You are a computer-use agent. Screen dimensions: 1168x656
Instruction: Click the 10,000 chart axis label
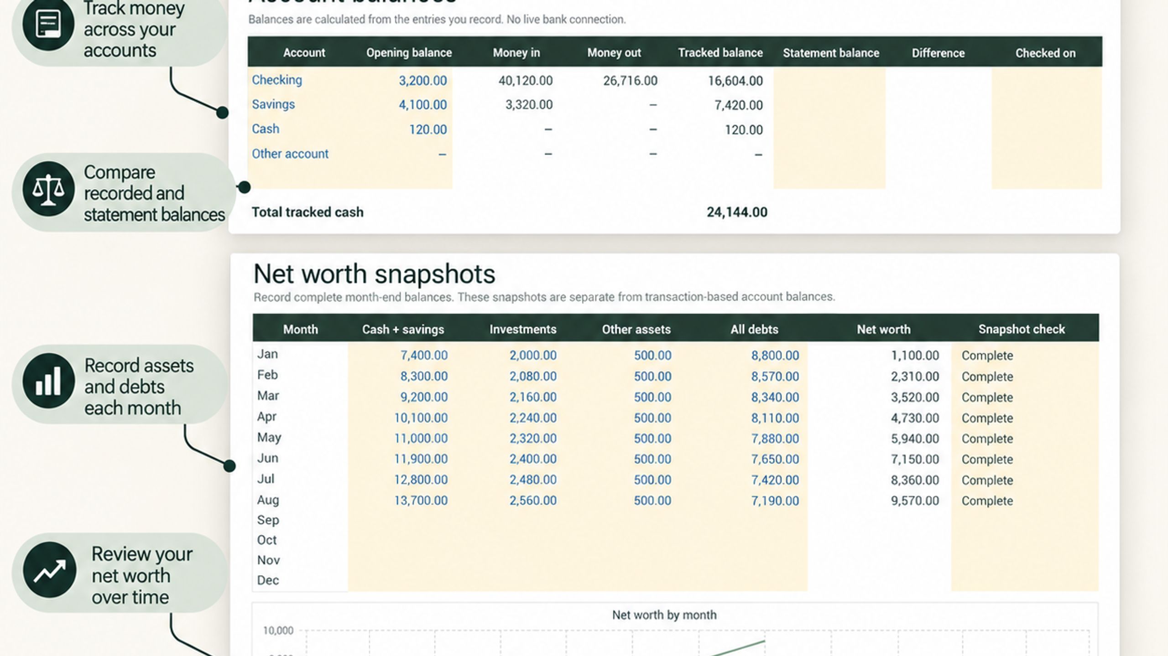(x=278, y=630)
